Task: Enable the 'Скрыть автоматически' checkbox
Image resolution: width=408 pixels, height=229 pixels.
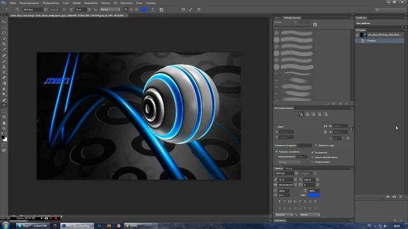Action: (312, 157)
